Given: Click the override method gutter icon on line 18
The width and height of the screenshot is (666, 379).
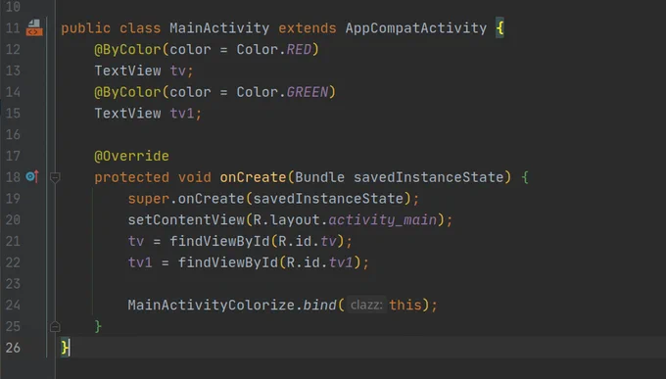Looking at the screenshot, I should tap(32, 176).
